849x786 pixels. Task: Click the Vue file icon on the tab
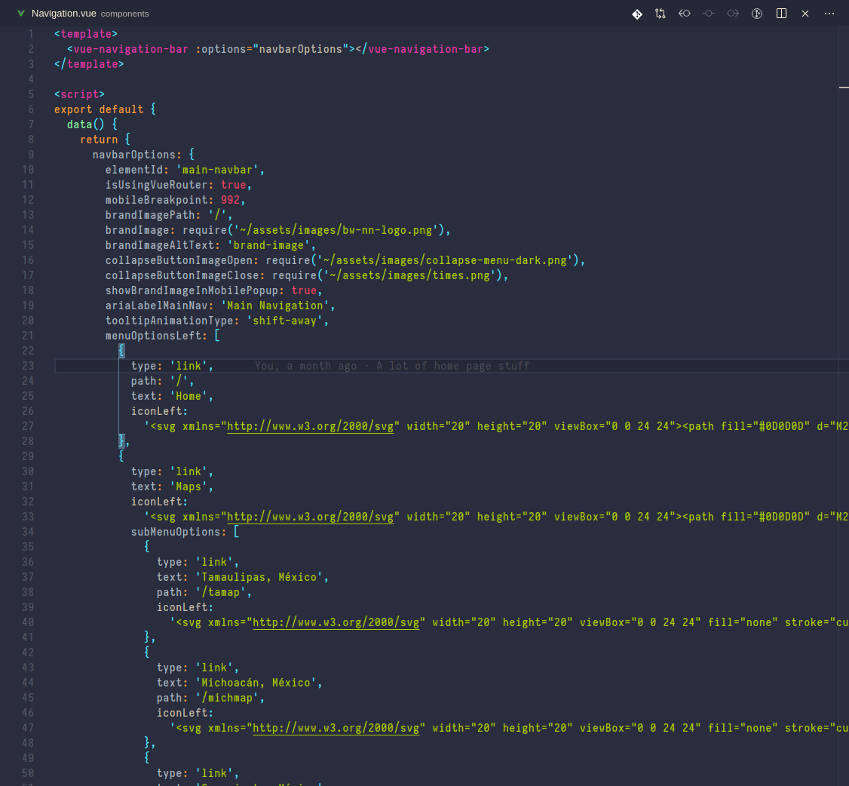point(20,14)
